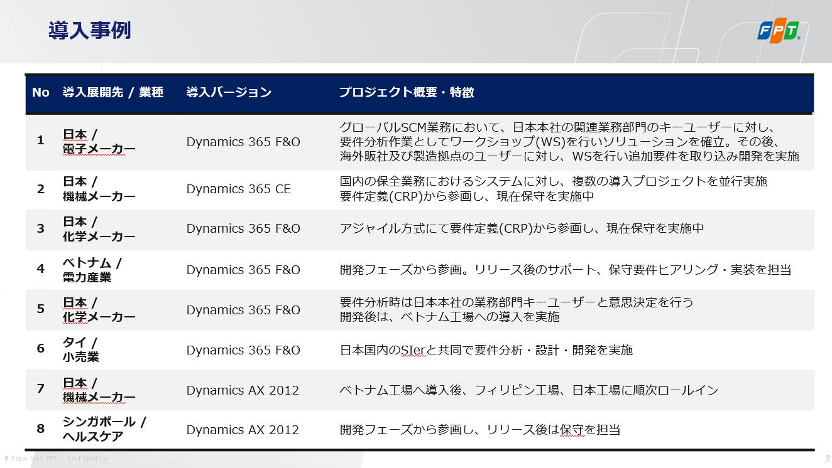Select row number 2 cell
832x468 pixels.
[x=41, y=189]
